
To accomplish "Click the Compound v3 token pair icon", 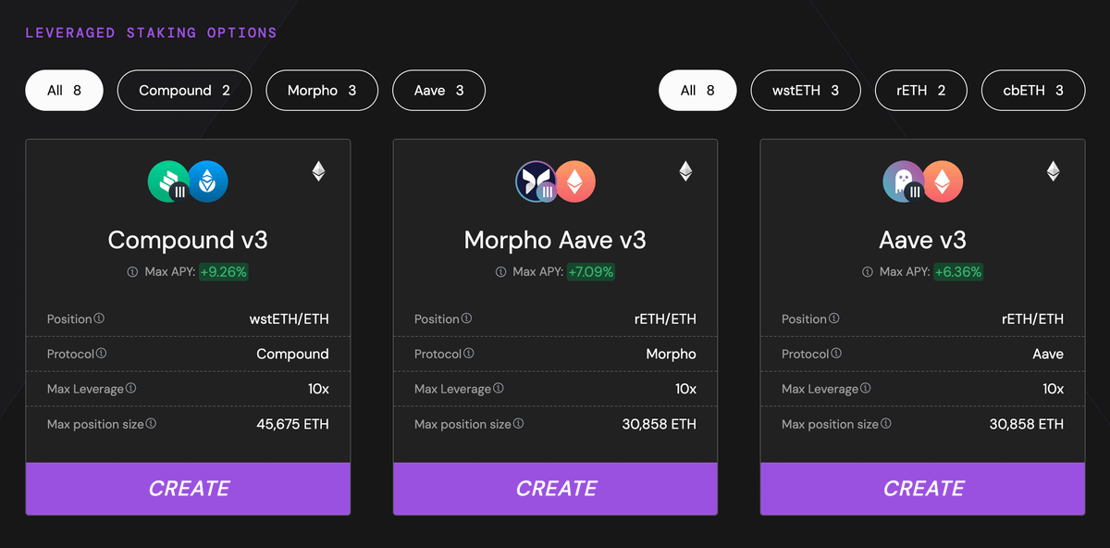I will pyautogui.click(x=188, y=181).
